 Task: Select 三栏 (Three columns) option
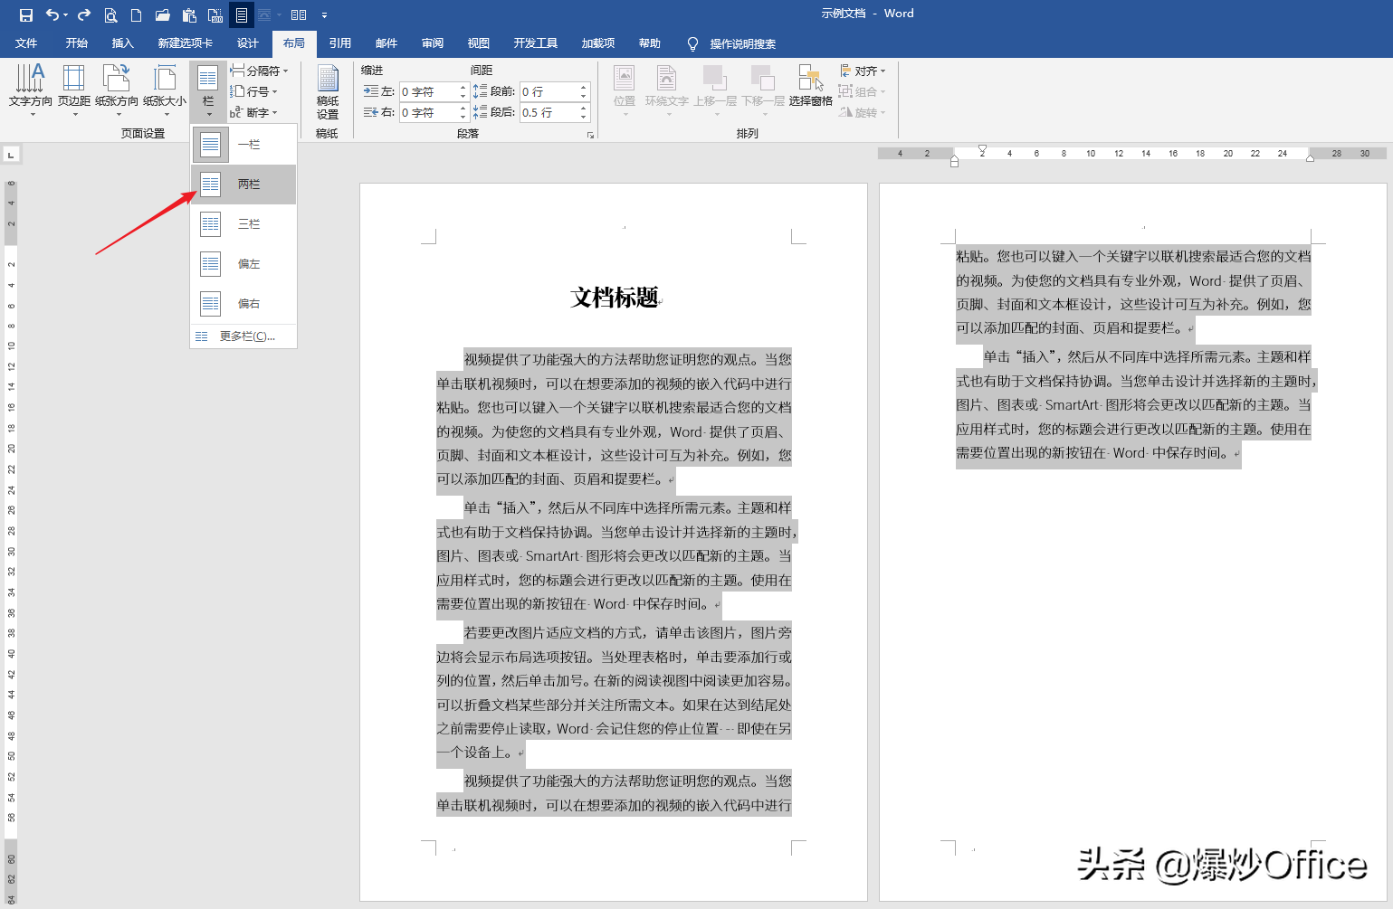coord(243,223)
